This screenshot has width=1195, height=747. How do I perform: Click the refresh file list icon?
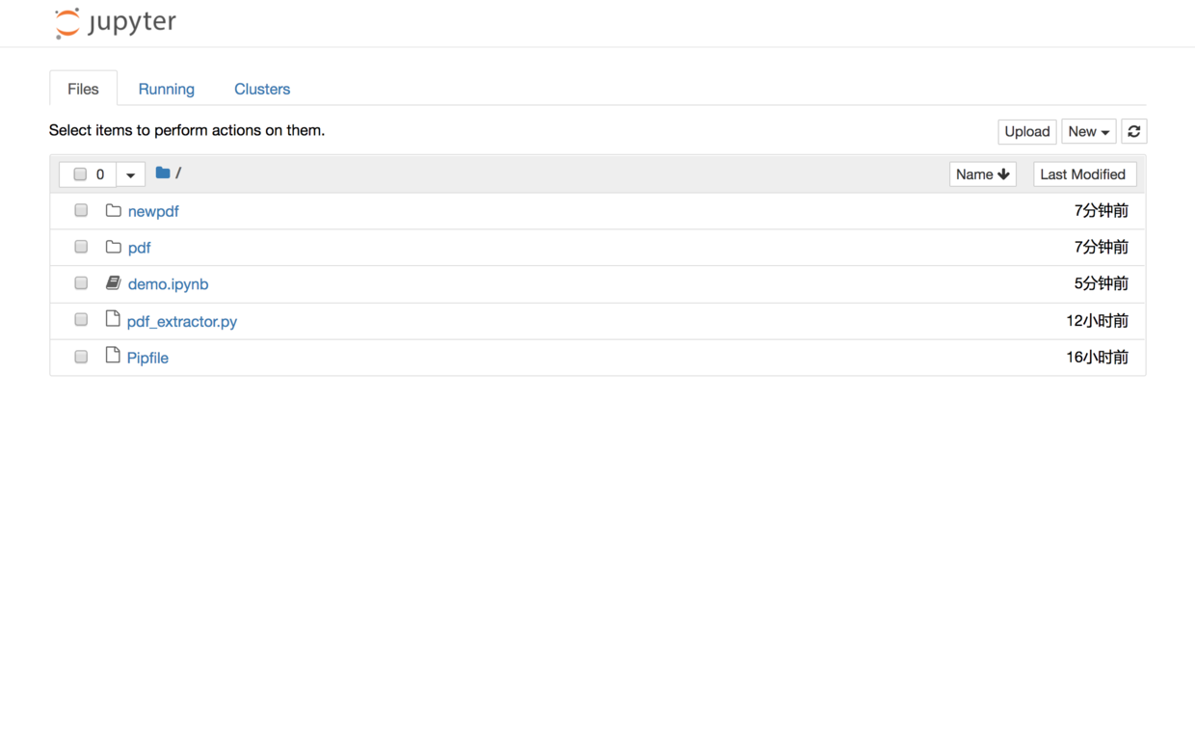[x=1134, y=132]
